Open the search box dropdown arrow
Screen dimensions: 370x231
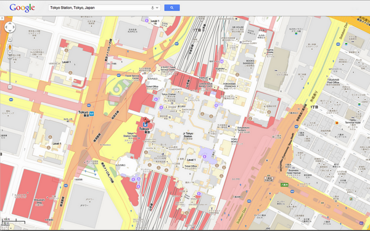tap(157, 8)
